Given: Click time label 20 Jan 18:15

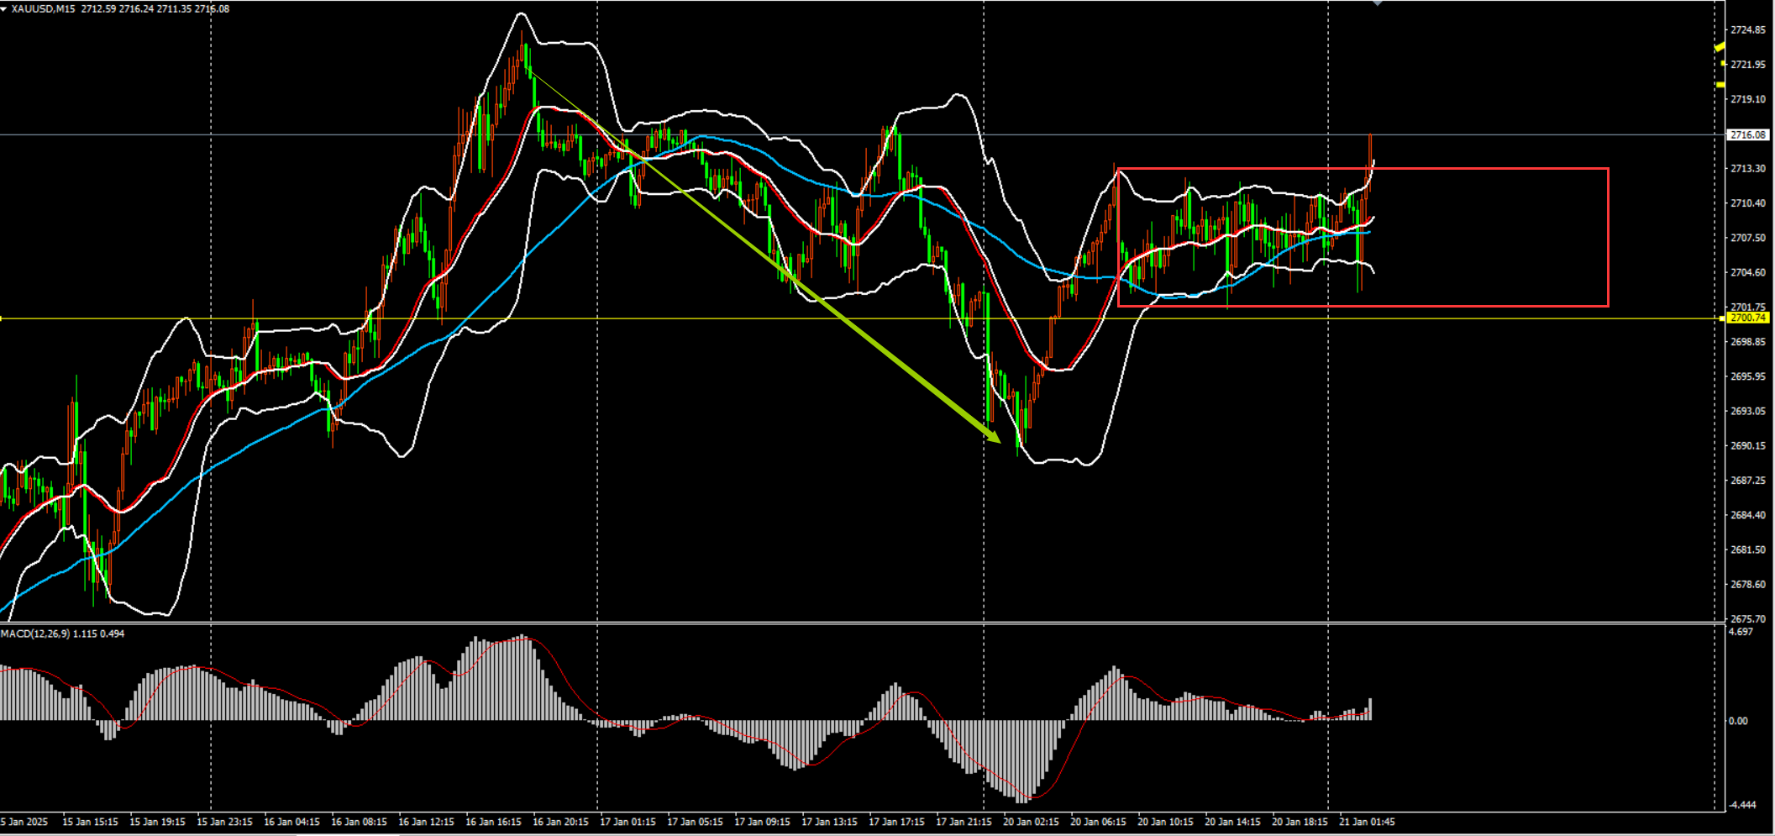Looking at the screenshot, I should click(x=1300, y=822).
